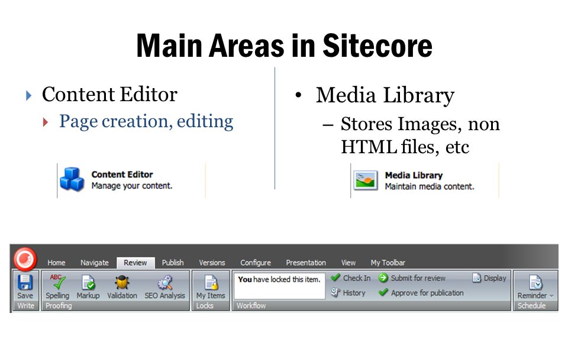Switch to the Home ribbon tab
The height and width of the screenshot is (355, 568).
click(56, 263)
